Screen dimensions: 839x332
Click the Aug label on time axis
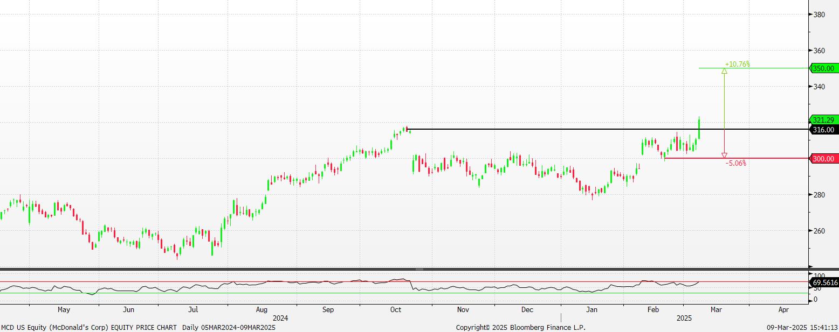pos(262,310)
